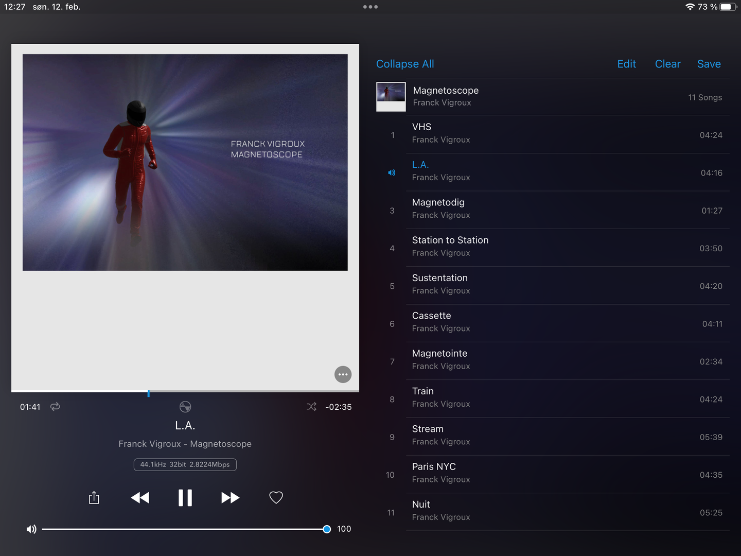The width and height of the screenshot is (741, 556).
Task: Skip back to the previous track
Action: click(x=140, y=498)
